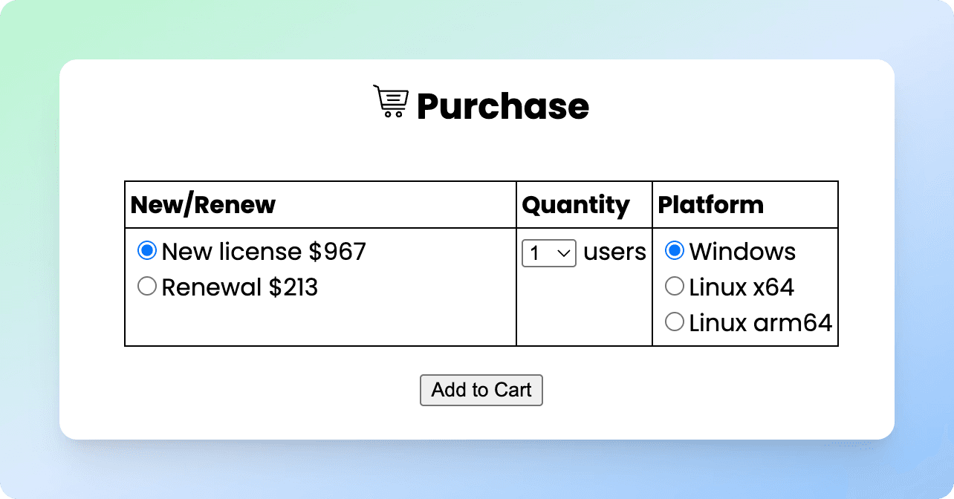Choose the Renewal $213 option
Image resolution: width=954 pixels, height=499 pixels.
[x=146, y=286]
